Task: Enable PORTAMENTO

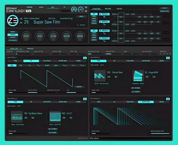Action: pos(13,40)
